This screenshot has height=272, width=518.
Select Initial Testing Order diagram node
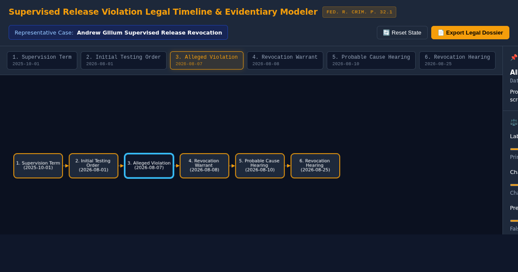pyautogui.click(x=93, y=166)
